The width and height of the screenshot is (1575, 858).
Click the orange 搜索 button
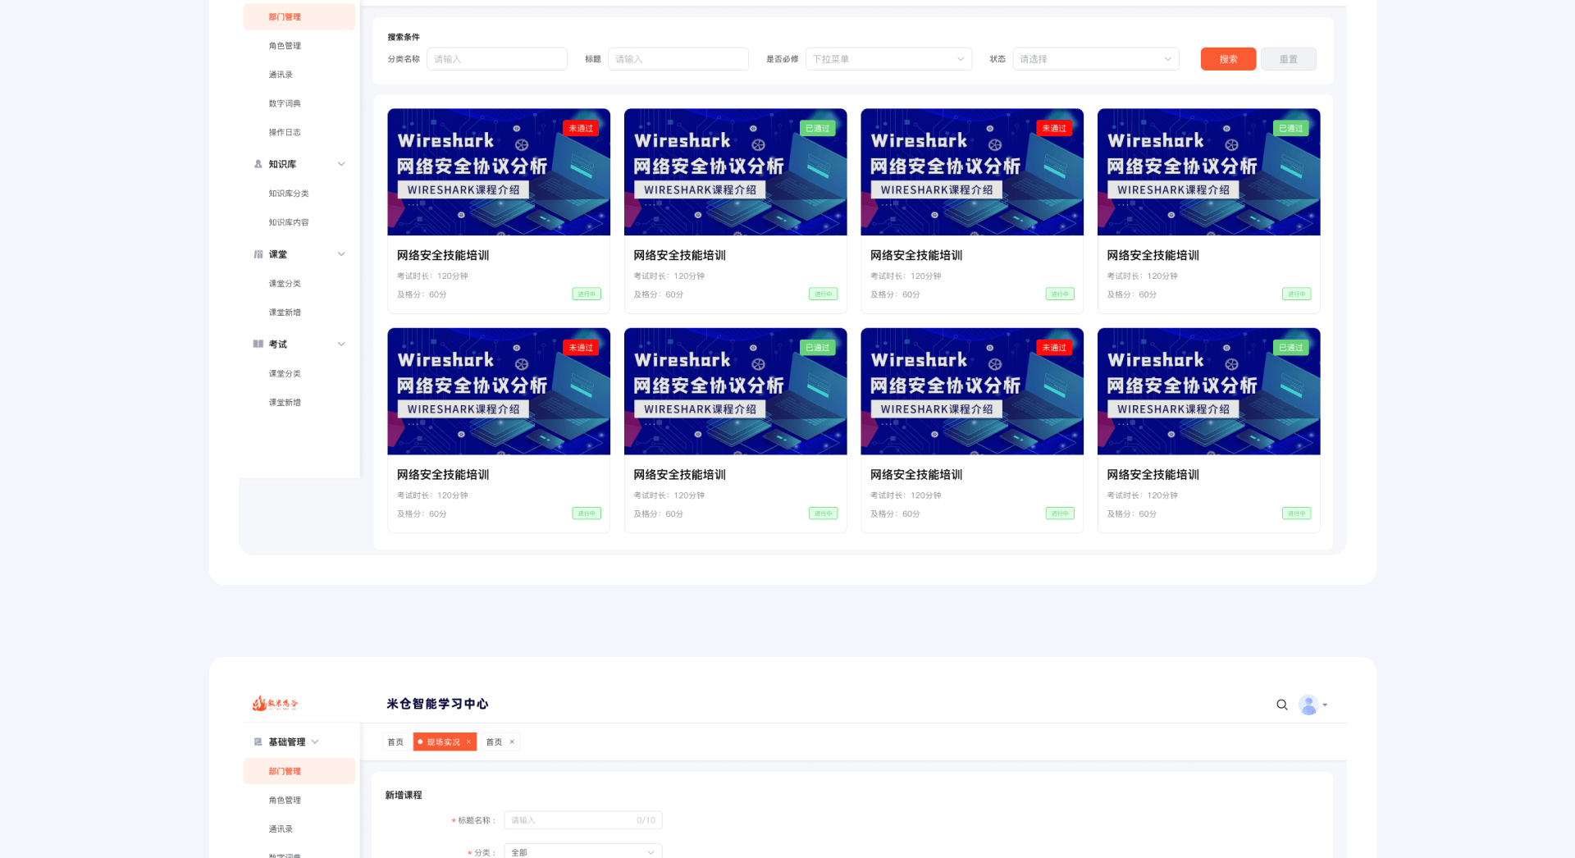1228,59
